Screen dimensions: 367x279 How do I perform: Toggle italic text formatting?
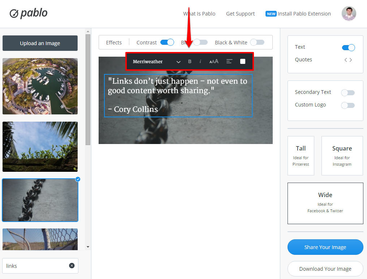(x=200, y=61)
